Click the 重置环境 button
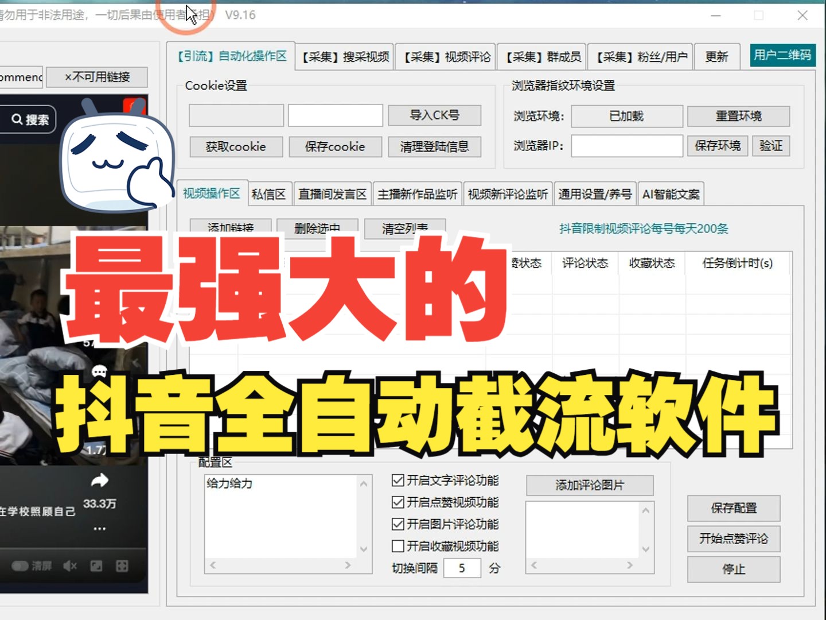This screenshot has width=826, height=620. pos(738,116)
